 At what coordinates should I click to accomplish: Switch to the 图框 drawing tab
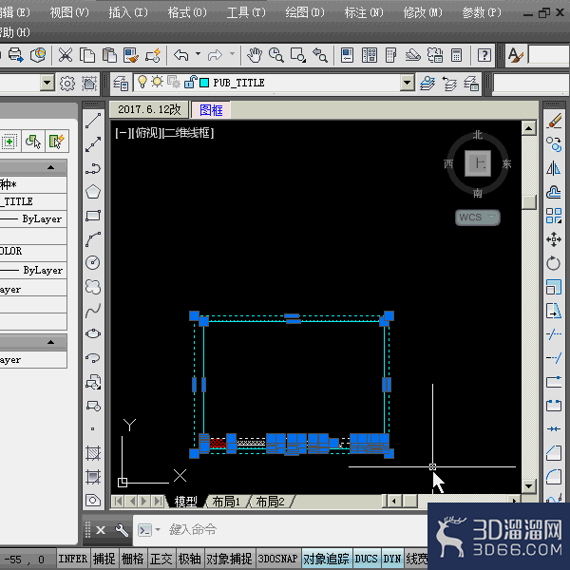point(211,110)
